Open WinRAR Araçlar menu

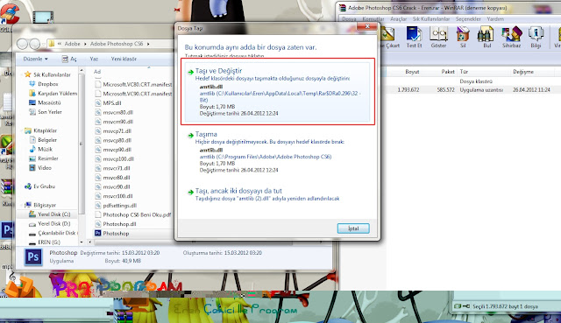tap(398, 19)
